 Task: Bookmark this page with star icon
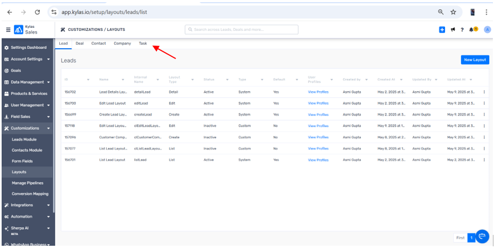point(453,12)
